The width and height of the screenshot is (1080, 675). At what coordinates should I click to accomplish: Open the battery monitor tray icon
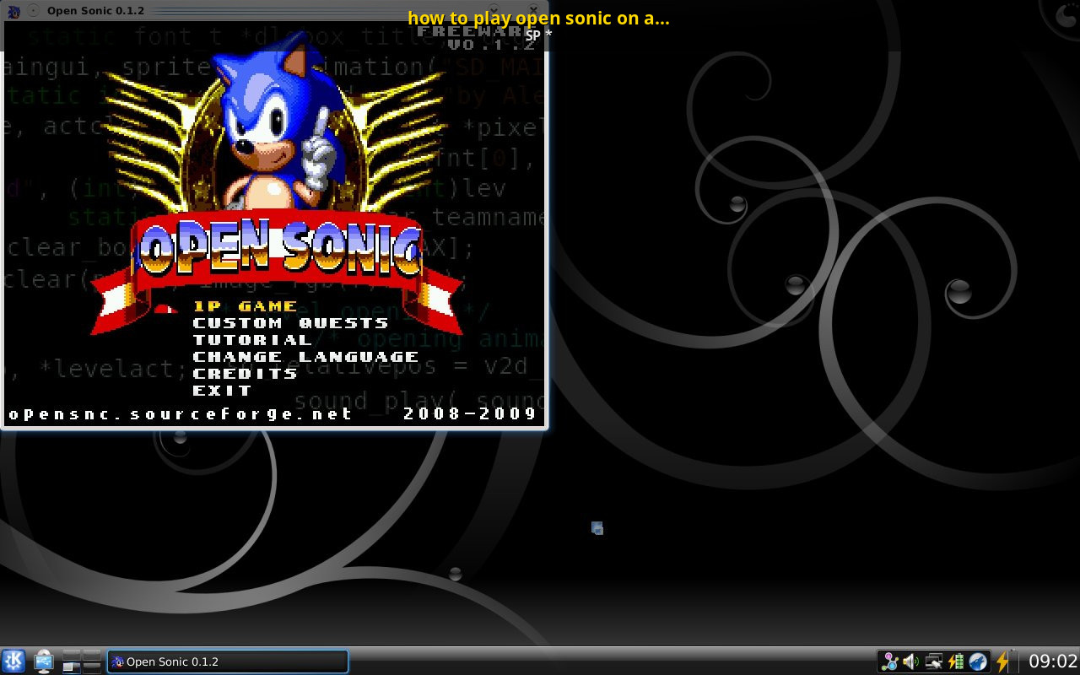click(956, 661)
